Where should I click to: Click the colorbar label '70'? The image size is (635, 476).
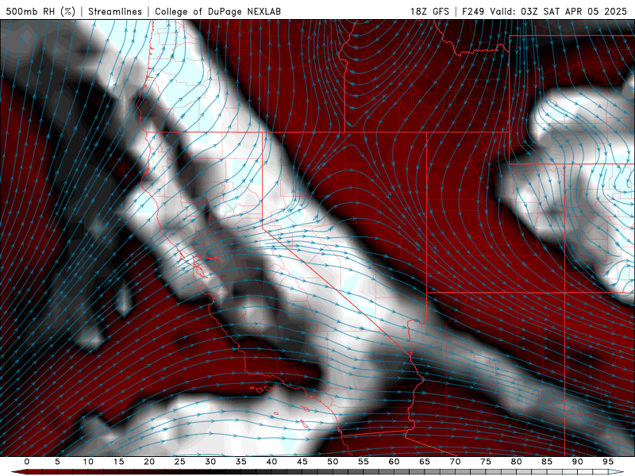tap(455, 462)
